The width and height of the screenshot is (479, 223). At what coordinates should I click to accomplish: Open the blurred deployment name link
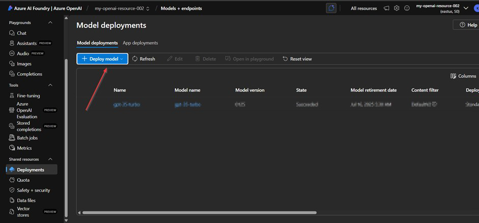(127, 105)
